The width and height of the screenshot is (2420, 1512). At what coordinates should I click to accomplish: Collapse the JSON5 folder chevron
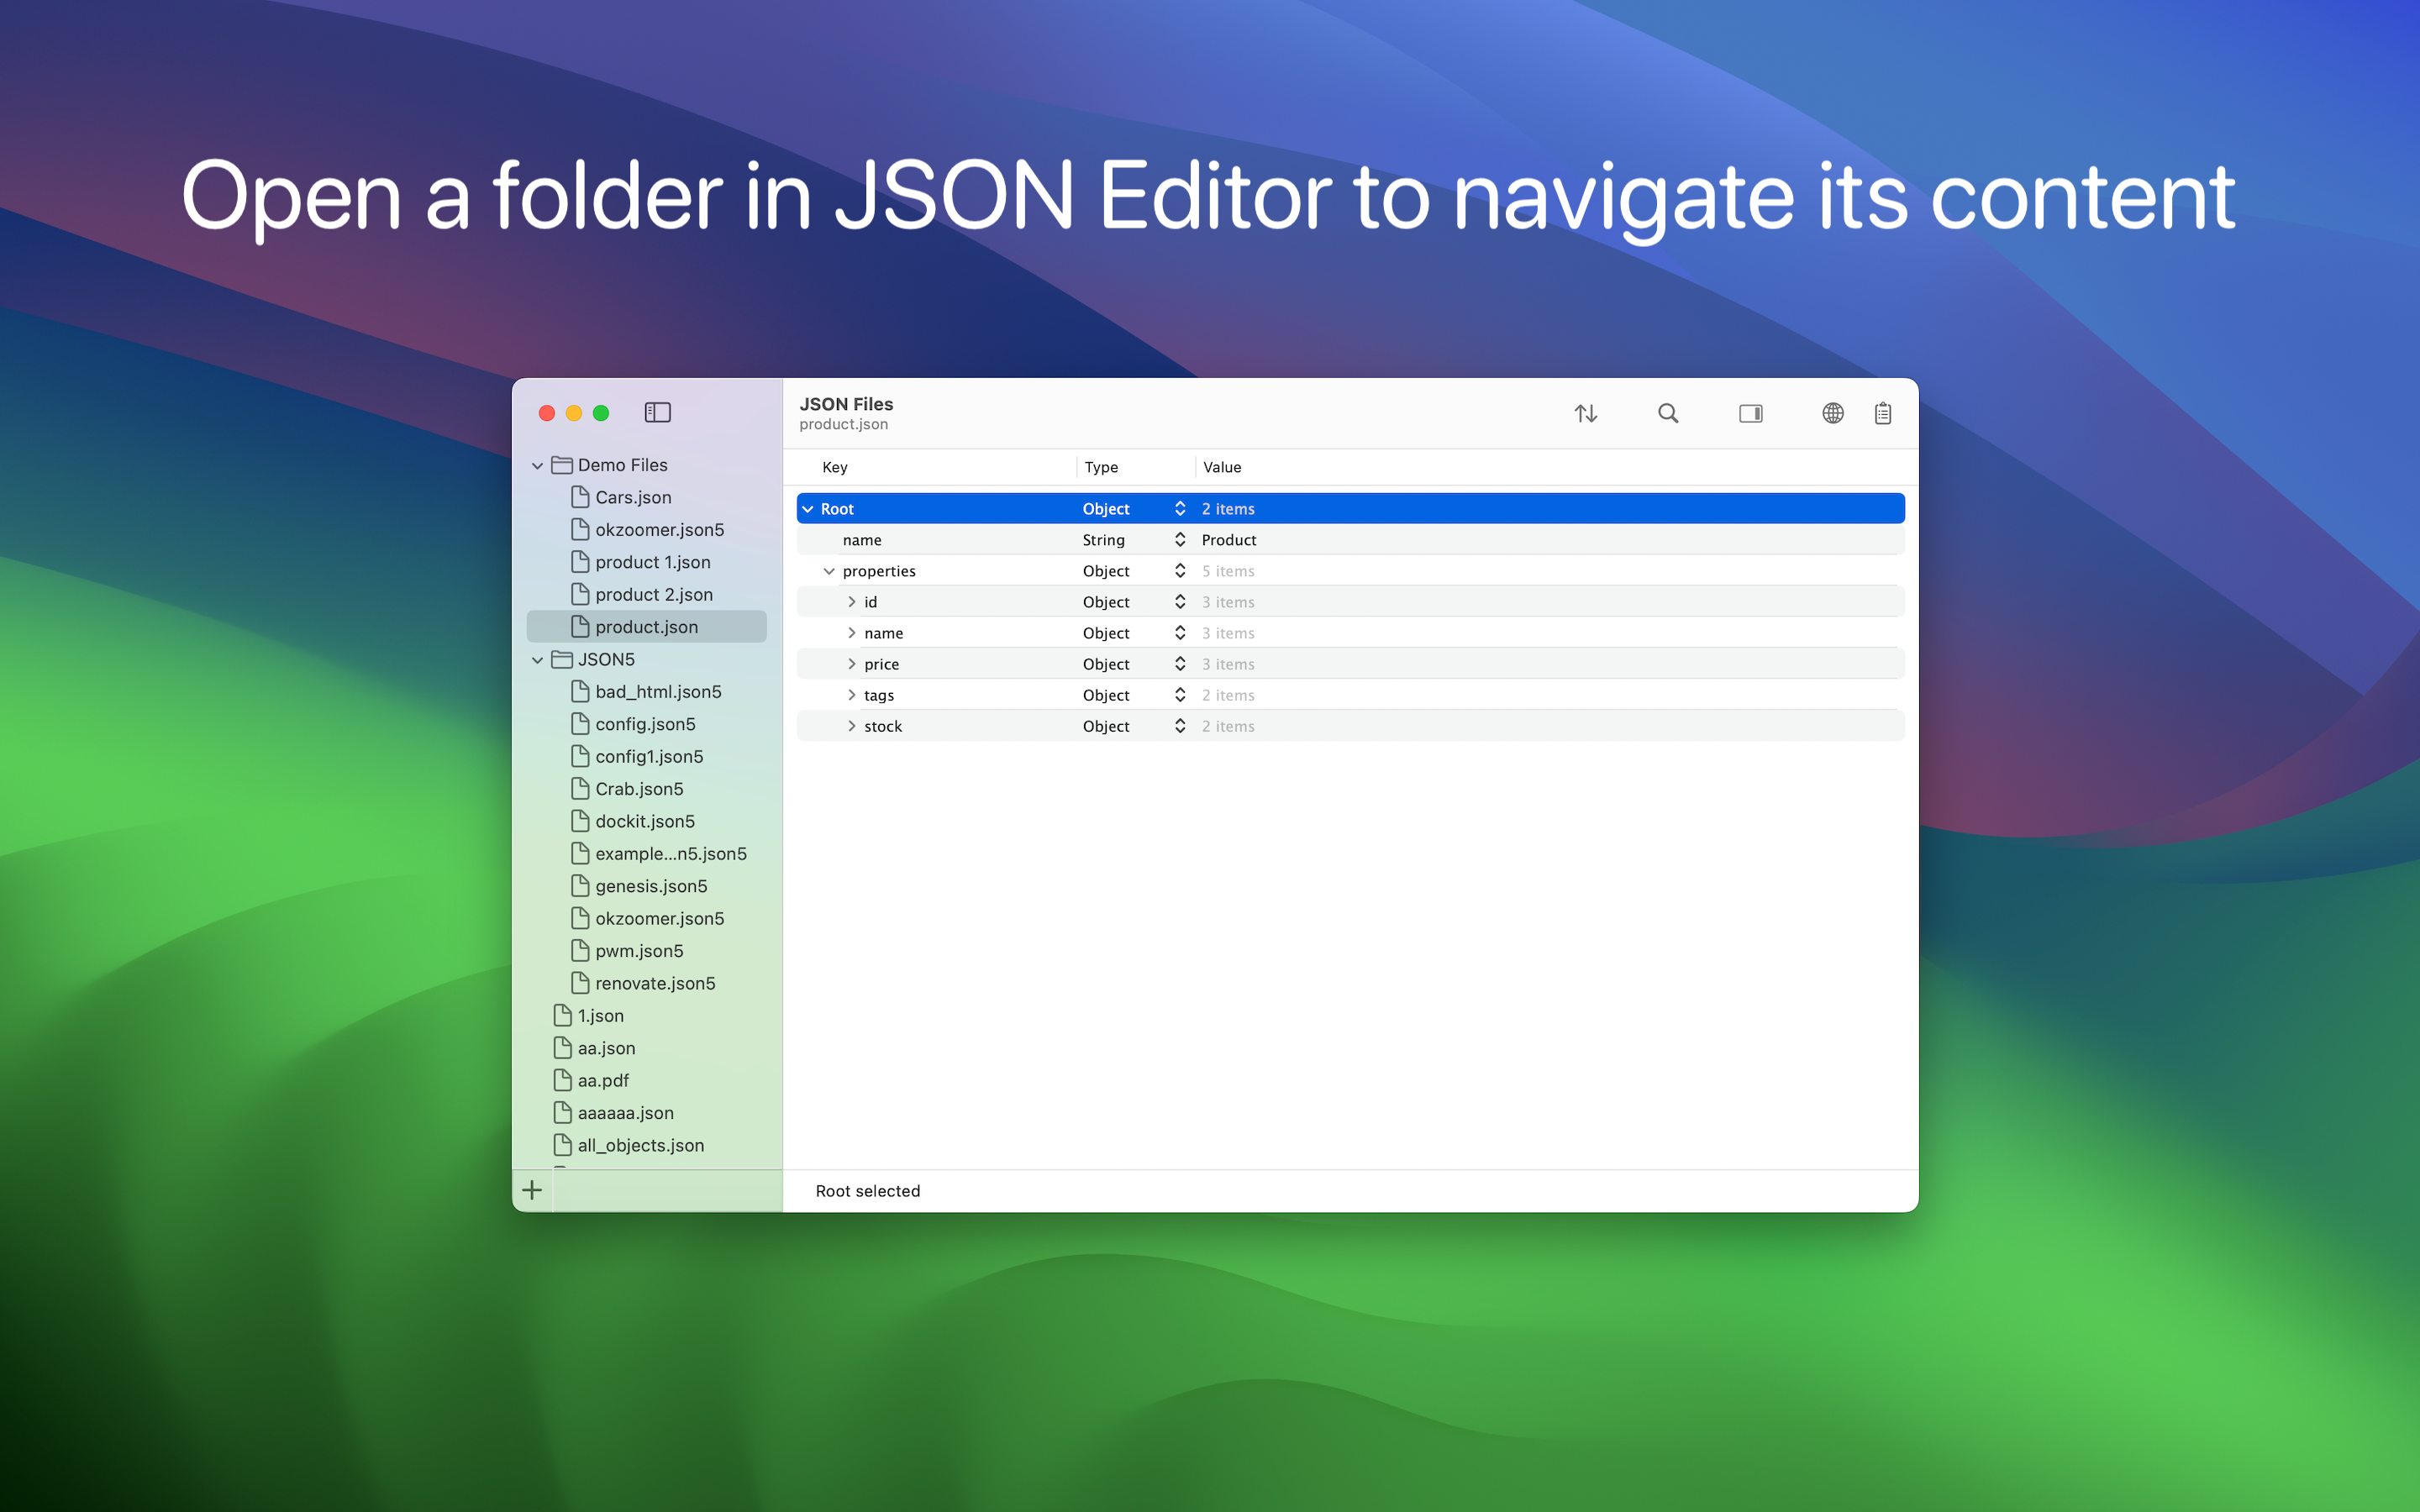pyautogui.click(x=537, y=660)
